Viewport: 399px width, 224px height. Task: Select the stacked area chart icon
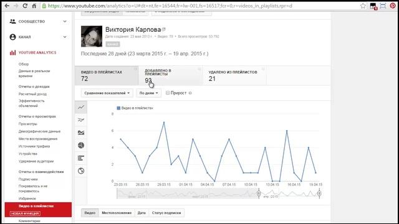[81, 133]
